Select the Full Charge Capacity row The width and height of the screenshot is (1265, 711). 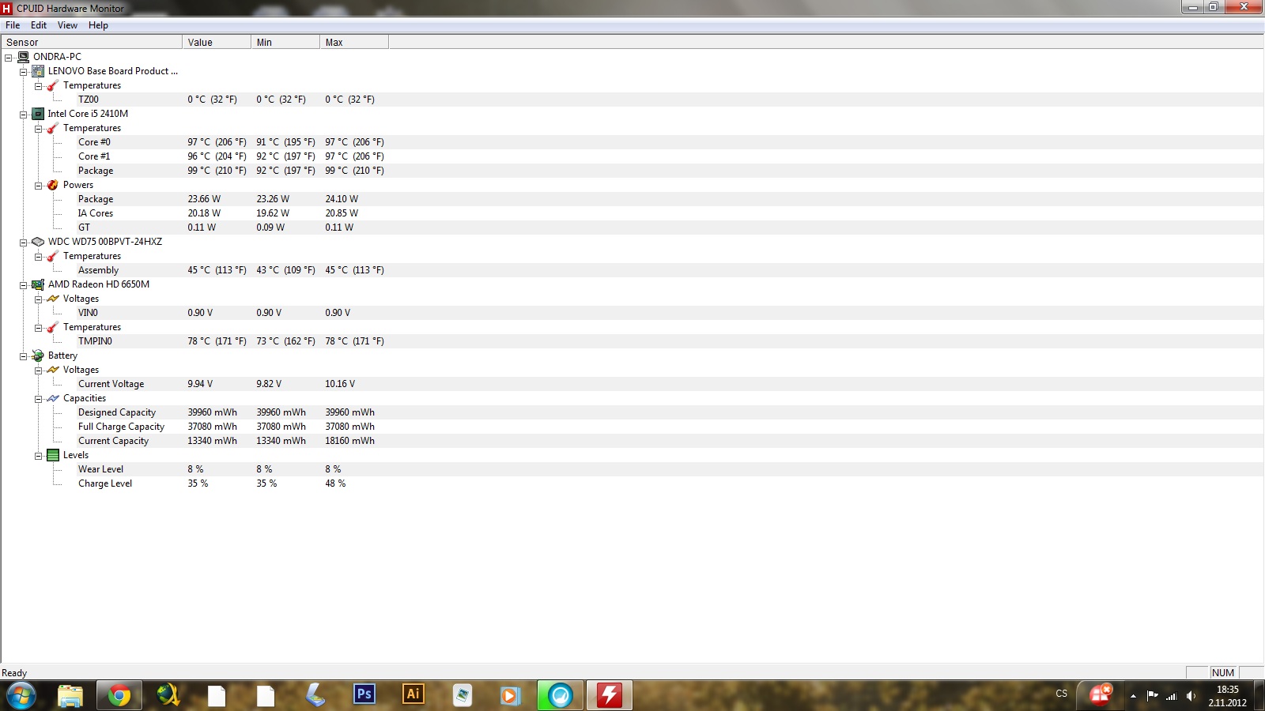632,427
